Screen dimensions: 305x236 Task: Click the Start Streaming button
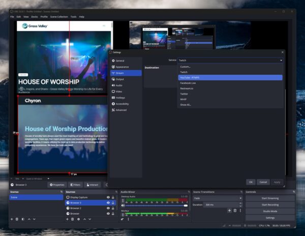coord(269,198)
